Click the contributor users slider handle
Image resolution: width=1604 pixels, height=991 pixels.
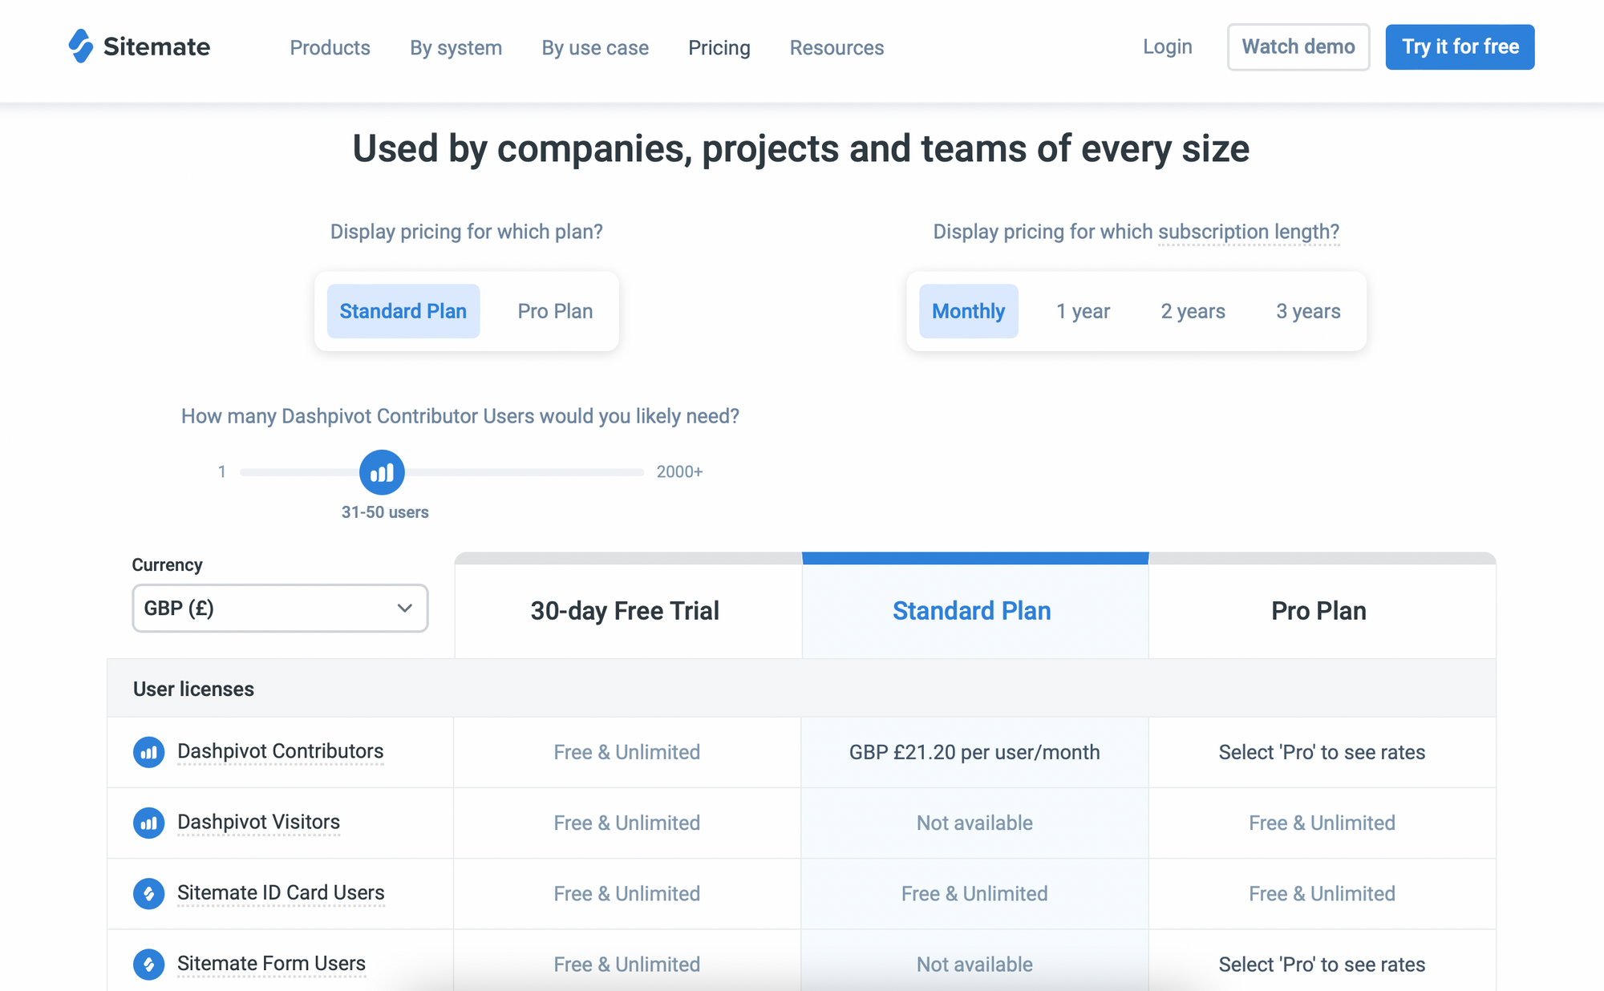coord(382,472)
